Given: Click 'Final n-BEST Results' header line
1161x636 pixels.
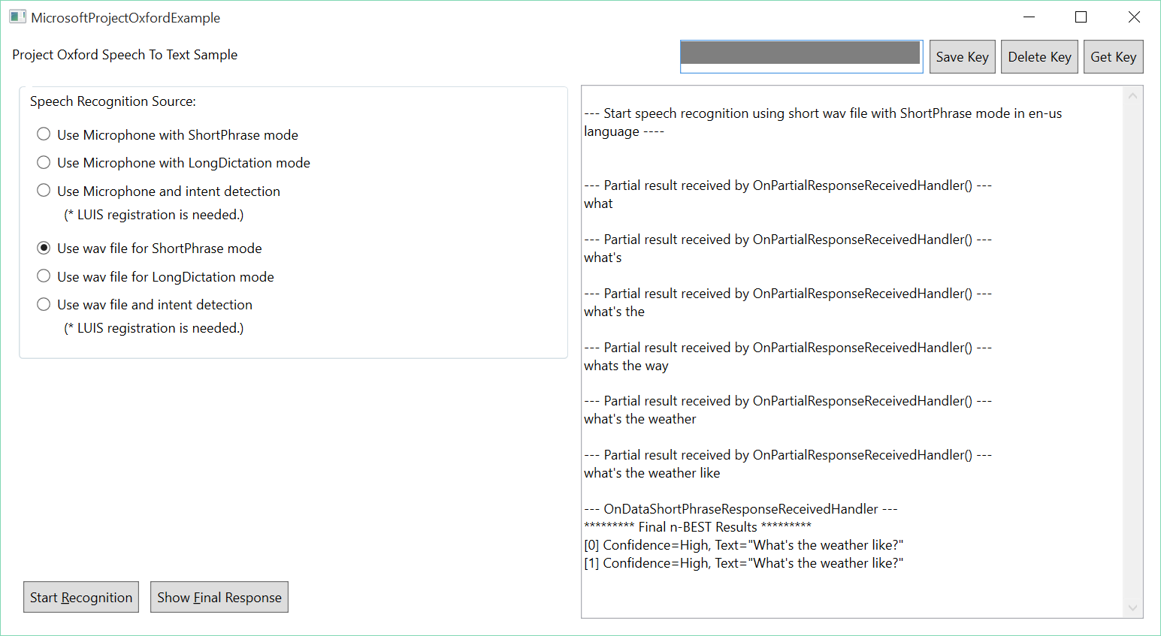Looking at the screenshot, I should 697,527.
